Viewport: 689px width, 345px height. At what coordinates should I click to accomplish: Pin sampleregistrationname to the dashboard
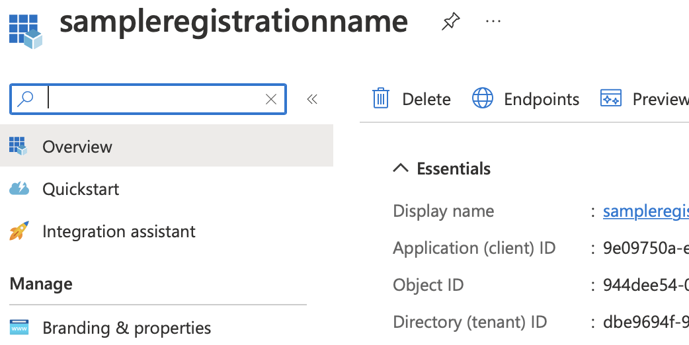pos(450,22)
